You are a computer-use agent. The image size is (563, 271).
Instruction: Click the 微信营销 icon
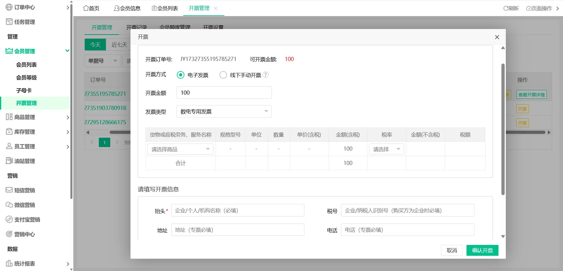coord(9,205)
